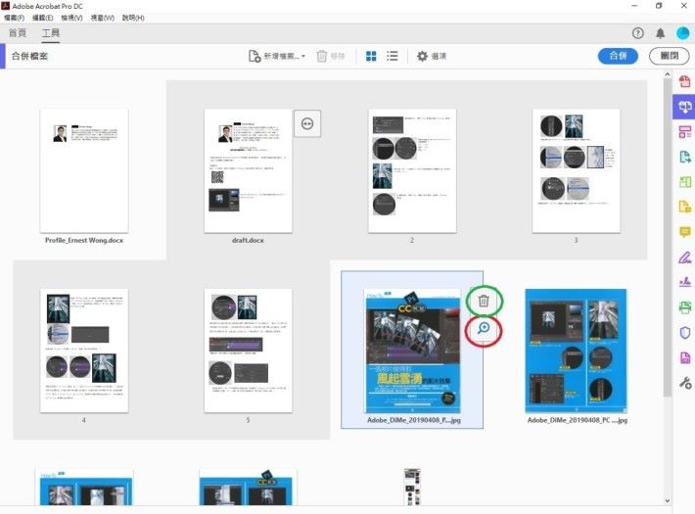Click the draft.docx file name label

click(248, 241)
